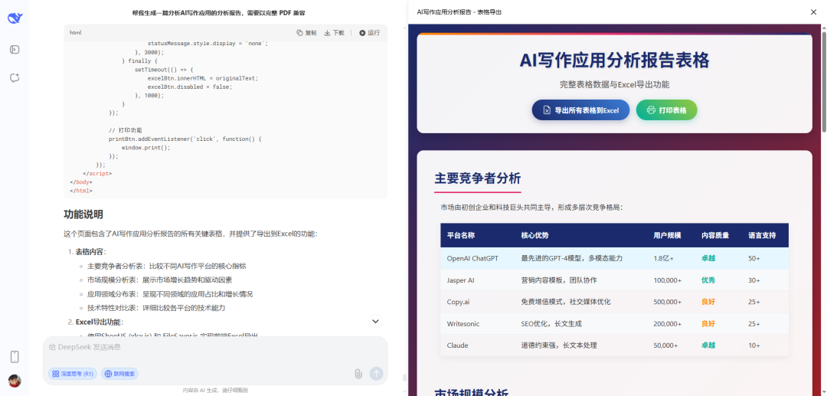Viewport: 827px width, 396px height.
Task: Click the 100,000+ user count cell
Action: point(668,280)
